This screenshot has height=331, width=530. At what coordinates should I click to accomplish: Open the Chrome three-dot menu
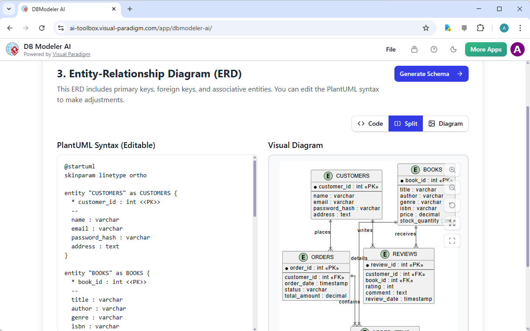click(520, 28)
